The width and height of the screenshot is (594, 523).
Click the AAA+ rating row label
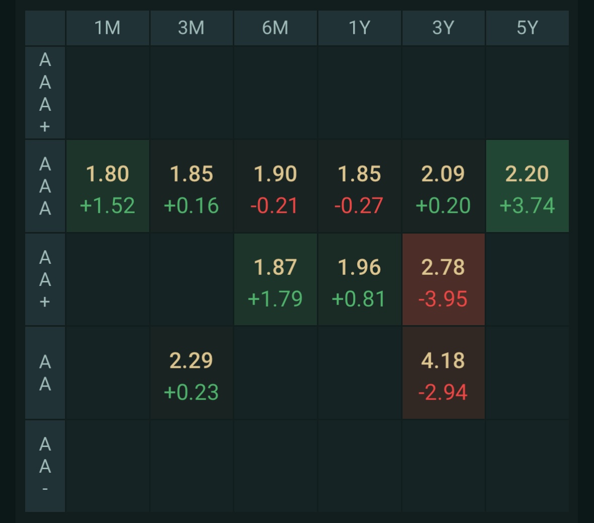pyautogui.click(x=45, y=93)
